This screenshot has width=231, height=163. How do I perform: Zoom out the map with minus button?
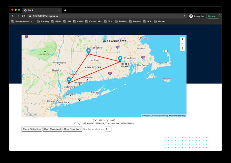[x=182, y=44]
